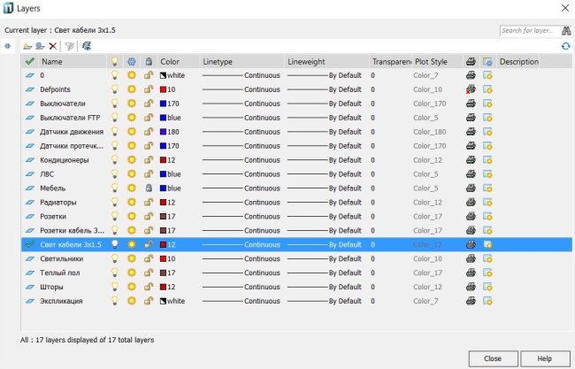The width and height of the screenshot is (575, 369).
Task: Open the linetype selector for ЛВС layer
Action: click(x=241, y=173)
